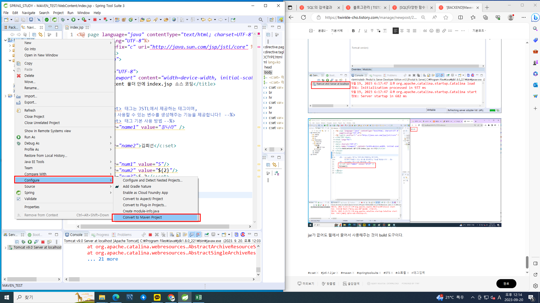Open the 본문2 paragraph style dropdown

[x=323, y=31]
